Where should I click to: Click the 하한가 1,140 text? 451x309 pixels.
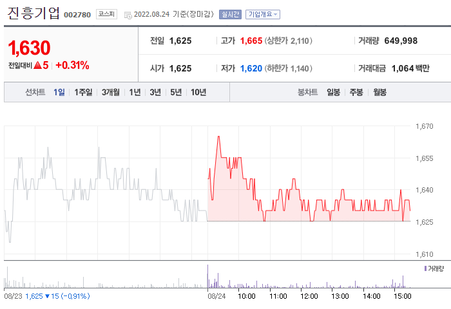[288, 68]
